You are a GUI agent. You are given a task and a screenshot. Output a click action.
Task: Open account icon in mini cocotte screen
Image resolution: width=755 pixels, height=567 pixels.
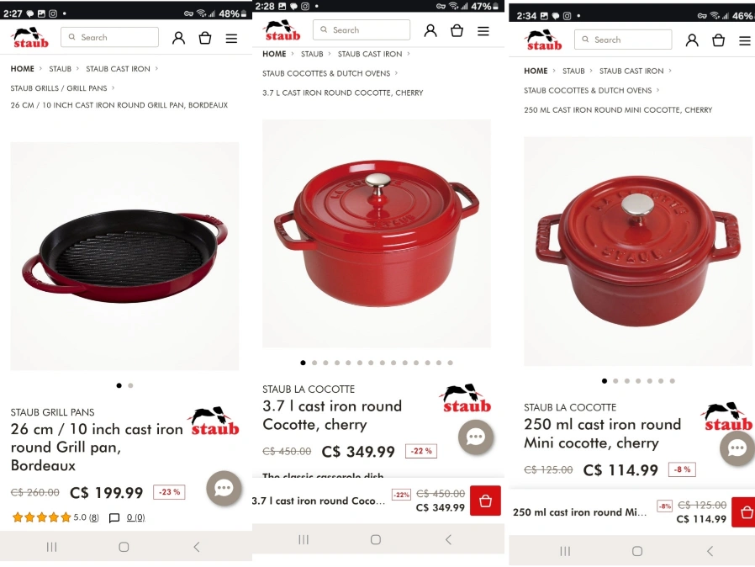(692, 40)
